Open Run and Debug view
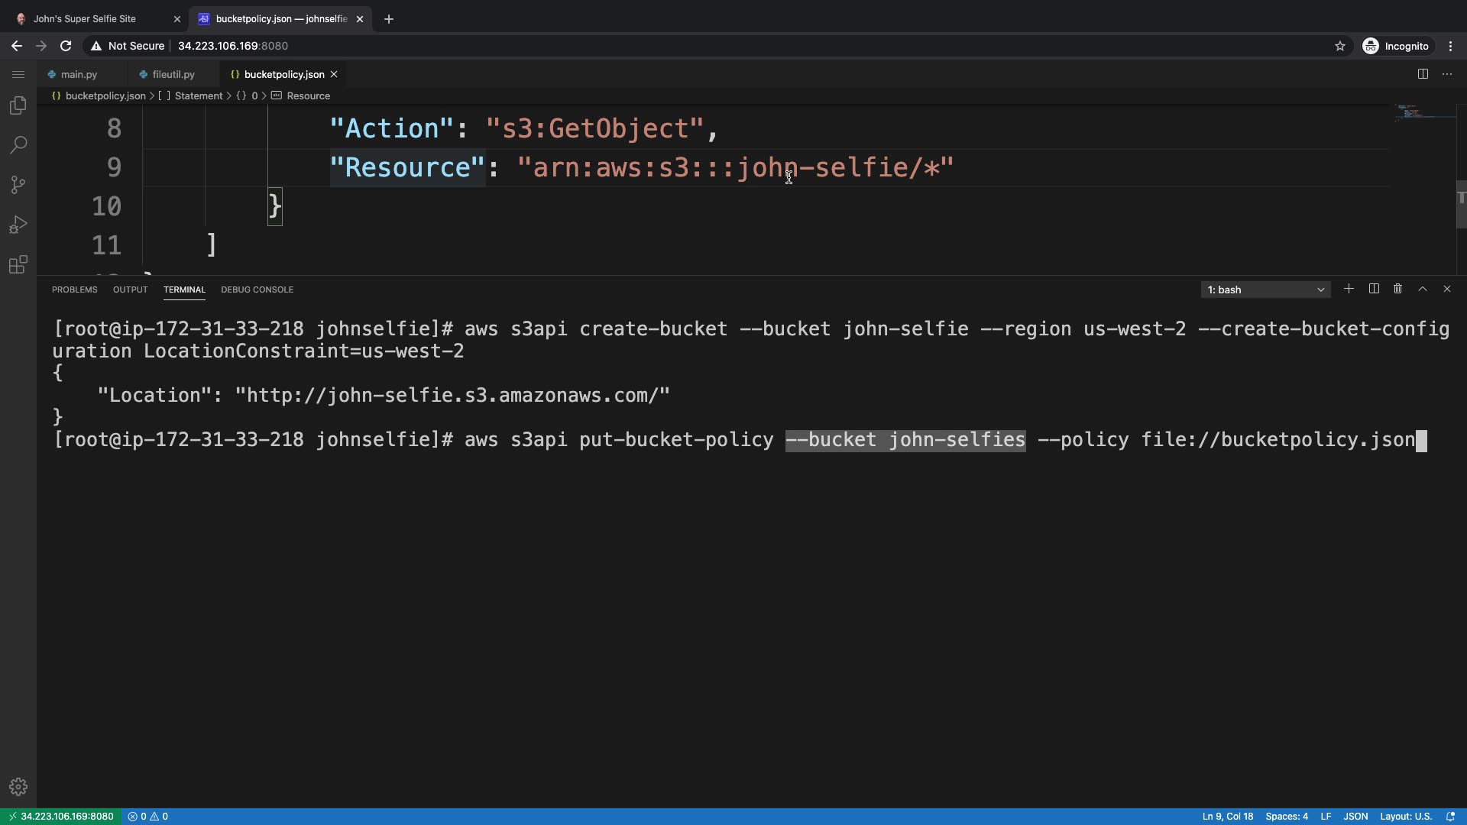The width and height of the screenshot is (1467, 825). pyautogui.click(x=18, y=225)
